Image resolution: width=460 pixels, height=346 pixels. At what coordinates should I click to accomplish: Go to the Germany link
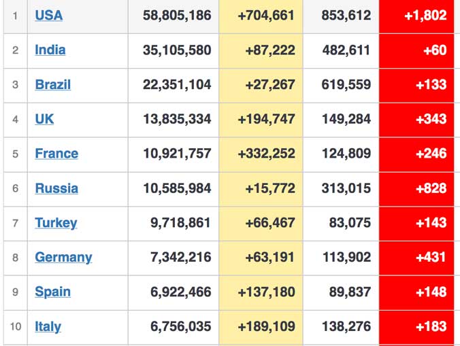(x=63, y=258)
